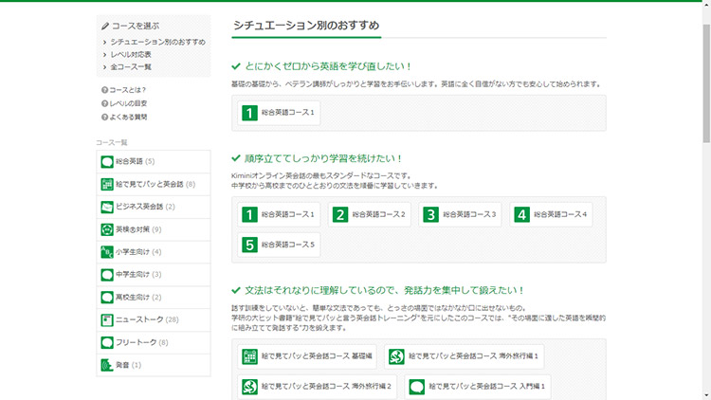Viewport: 711px width, 400px height.
Task: Click the 小学生向け course icon
Action: click(107, 252)
